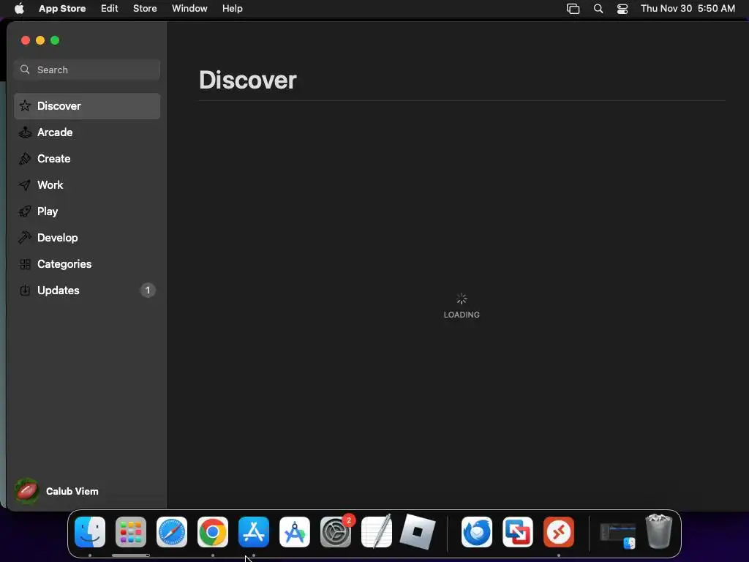Open the Store menu
Viewport: 749px width, 562px height.
pos(145,8)
